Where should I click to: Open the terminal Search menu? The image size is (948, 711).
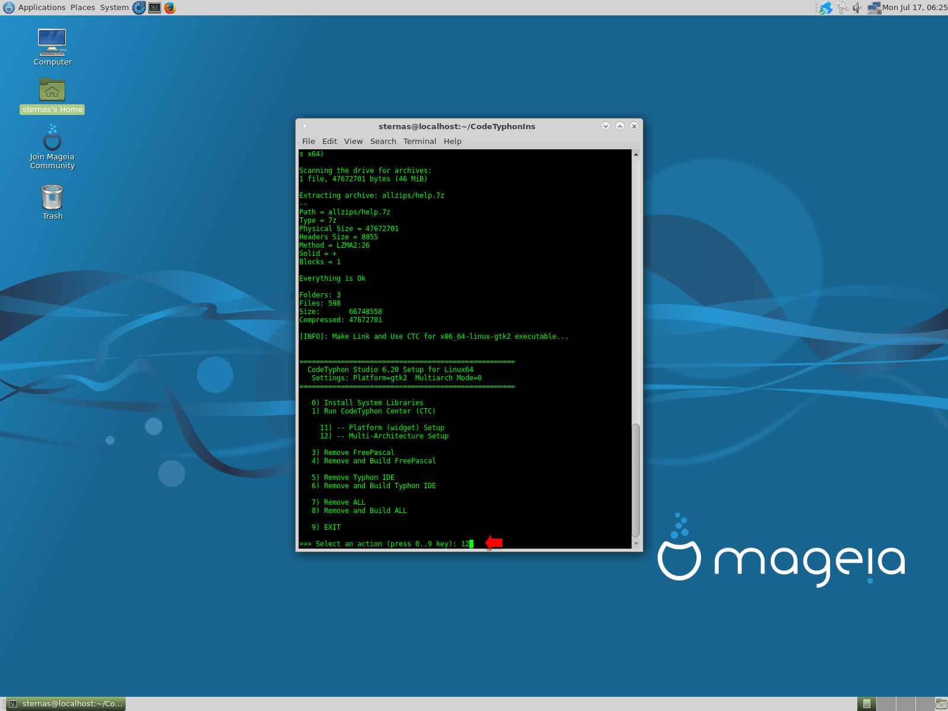point(383,141)
